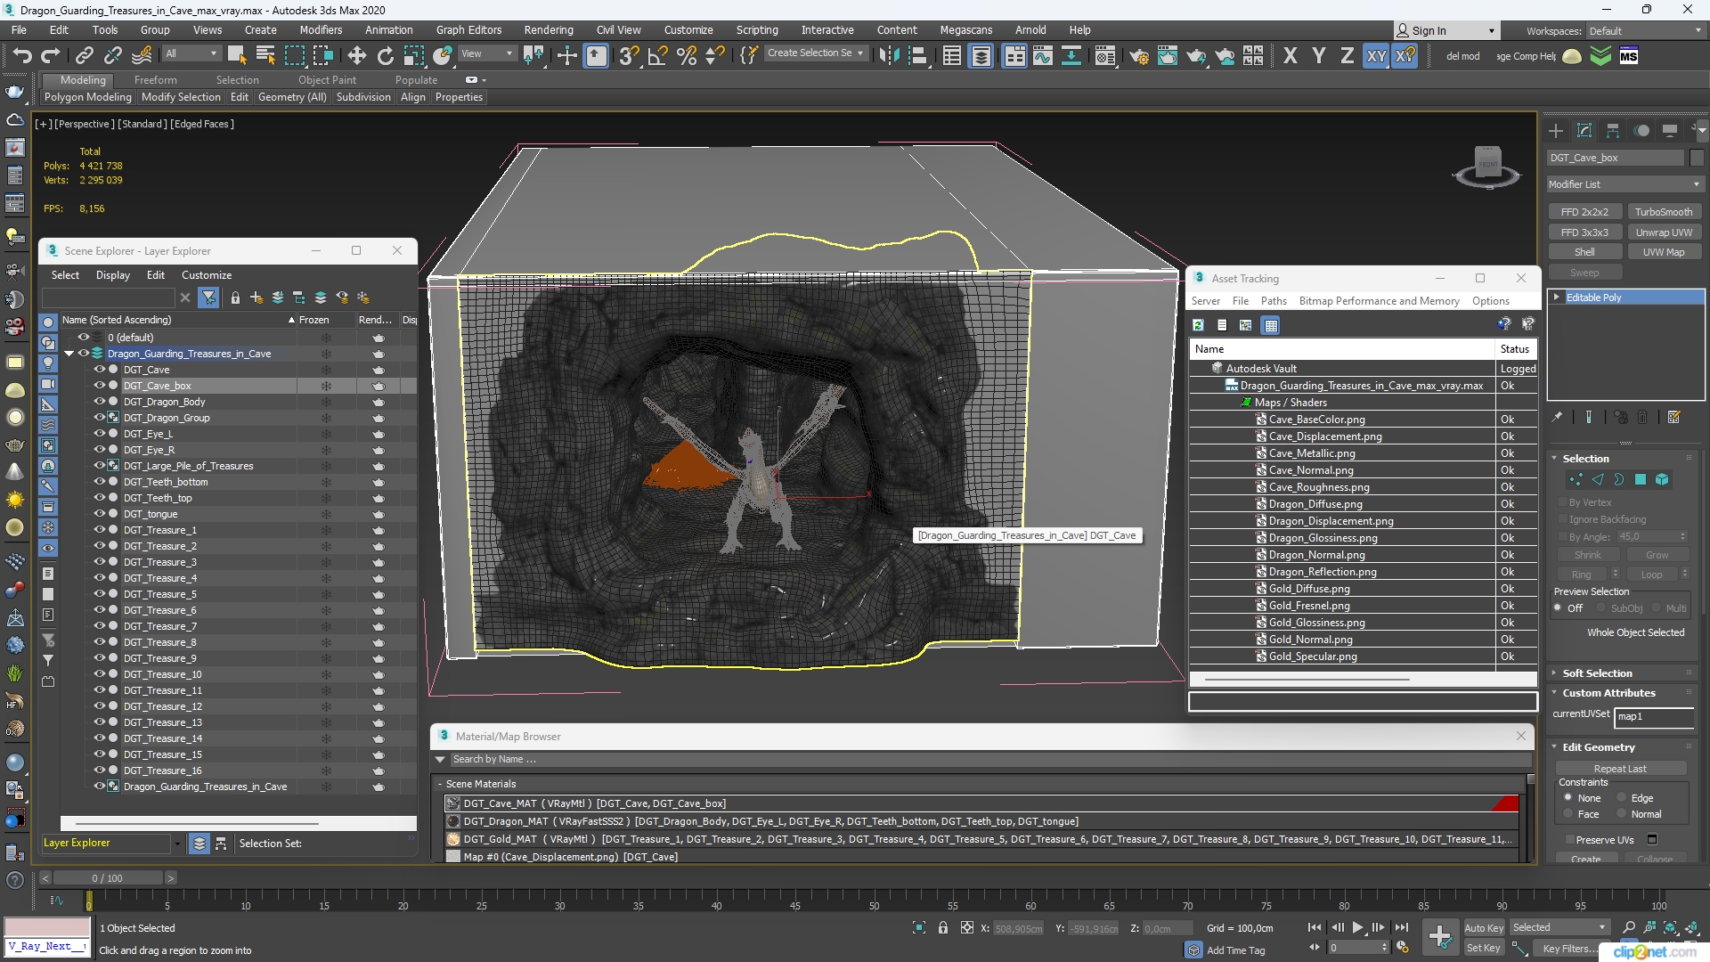Screen dimensions: 1710x962
Task: Open the Rendering menu
Action: click(x=548, y=29)
